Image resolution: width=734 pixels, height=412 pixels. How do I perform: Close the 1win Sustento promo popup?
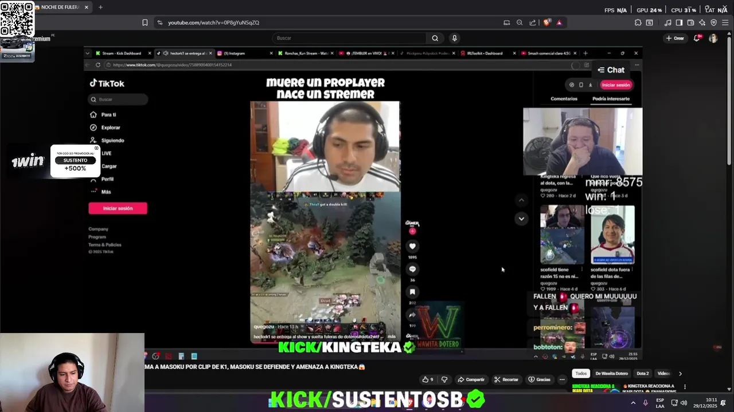pos(96,148)
